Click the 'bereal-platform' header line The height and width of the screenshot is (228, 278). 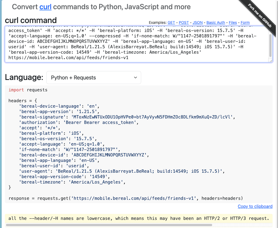click(51, 133)
